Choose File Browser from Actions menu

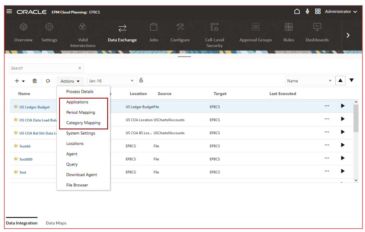click(x=77, y=185)
